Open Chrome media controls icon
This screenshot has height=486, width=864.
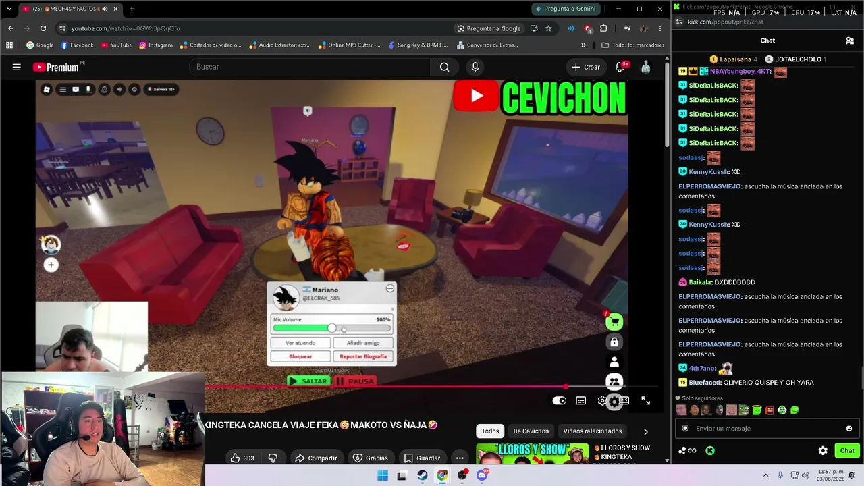(628, 28)
